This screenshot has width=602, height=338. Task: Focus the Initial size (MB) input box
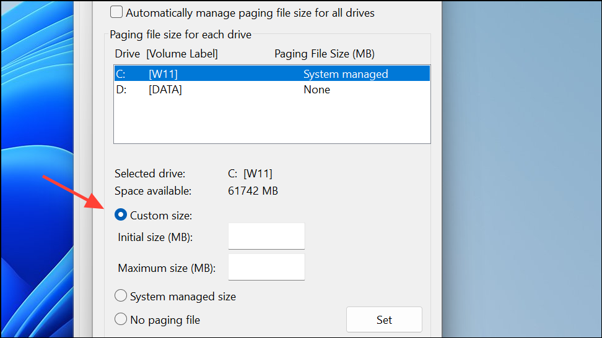pyautogui.click(x=266, y=237)
